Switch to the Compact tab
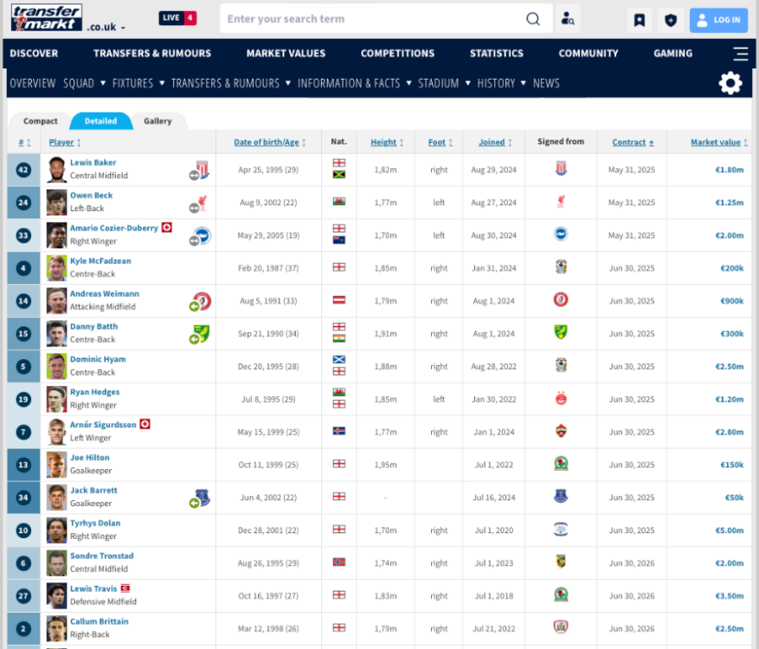Image resolution: width=759 pixels, height=649 pixels. (x=41, y=121)
